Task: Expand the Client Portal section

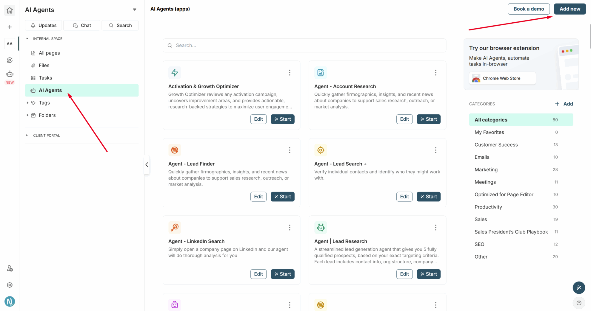Action: coord(27,135)
